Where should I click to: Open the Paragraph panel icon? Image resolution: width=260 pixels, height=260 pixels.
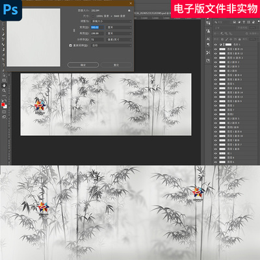point(208,44)
